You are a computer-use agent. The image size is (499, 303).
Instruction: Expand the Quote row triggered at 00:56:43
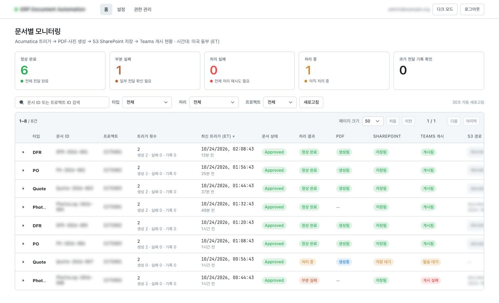tap(23, 262)
